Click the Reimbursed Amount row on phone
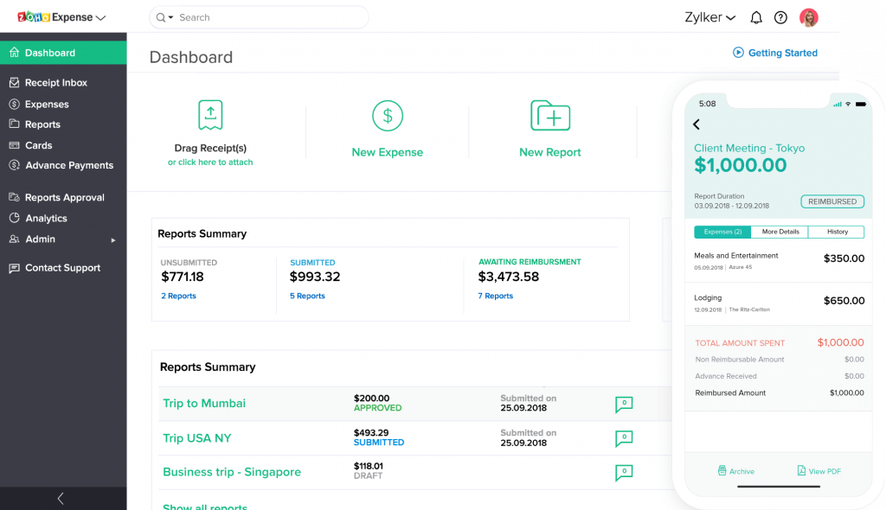 coord(780,393)
